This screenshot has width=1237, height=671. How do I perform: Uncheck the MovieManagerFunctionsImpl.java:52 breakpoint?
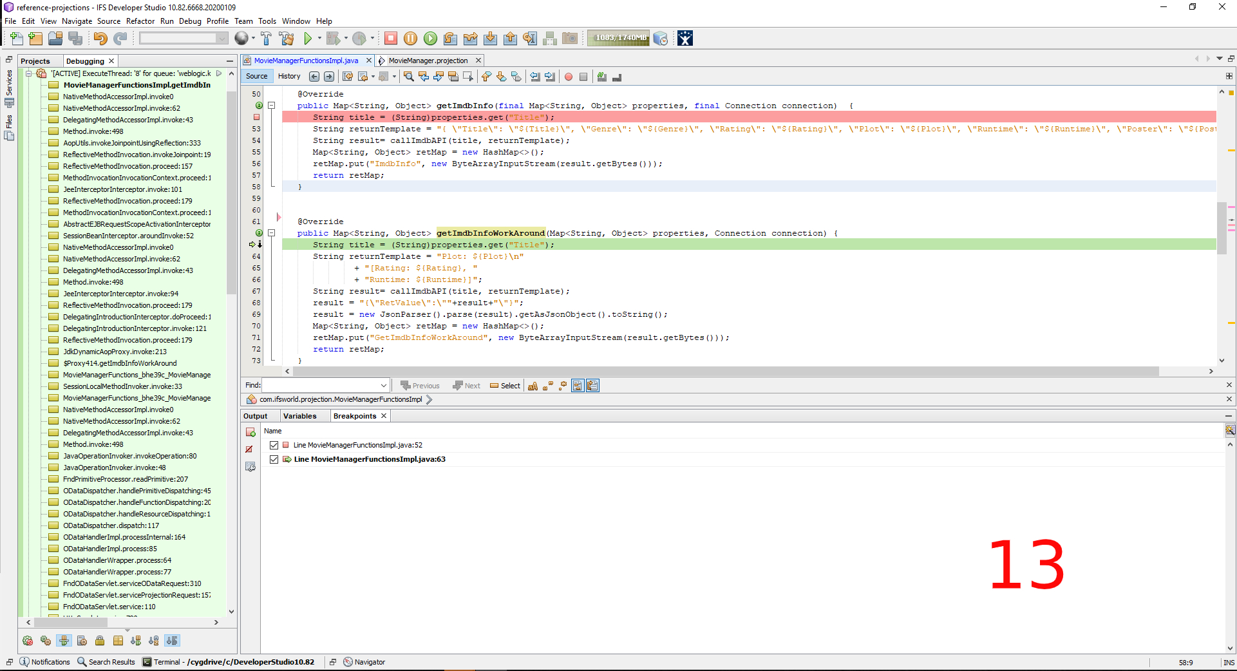(x=274, y=445)
